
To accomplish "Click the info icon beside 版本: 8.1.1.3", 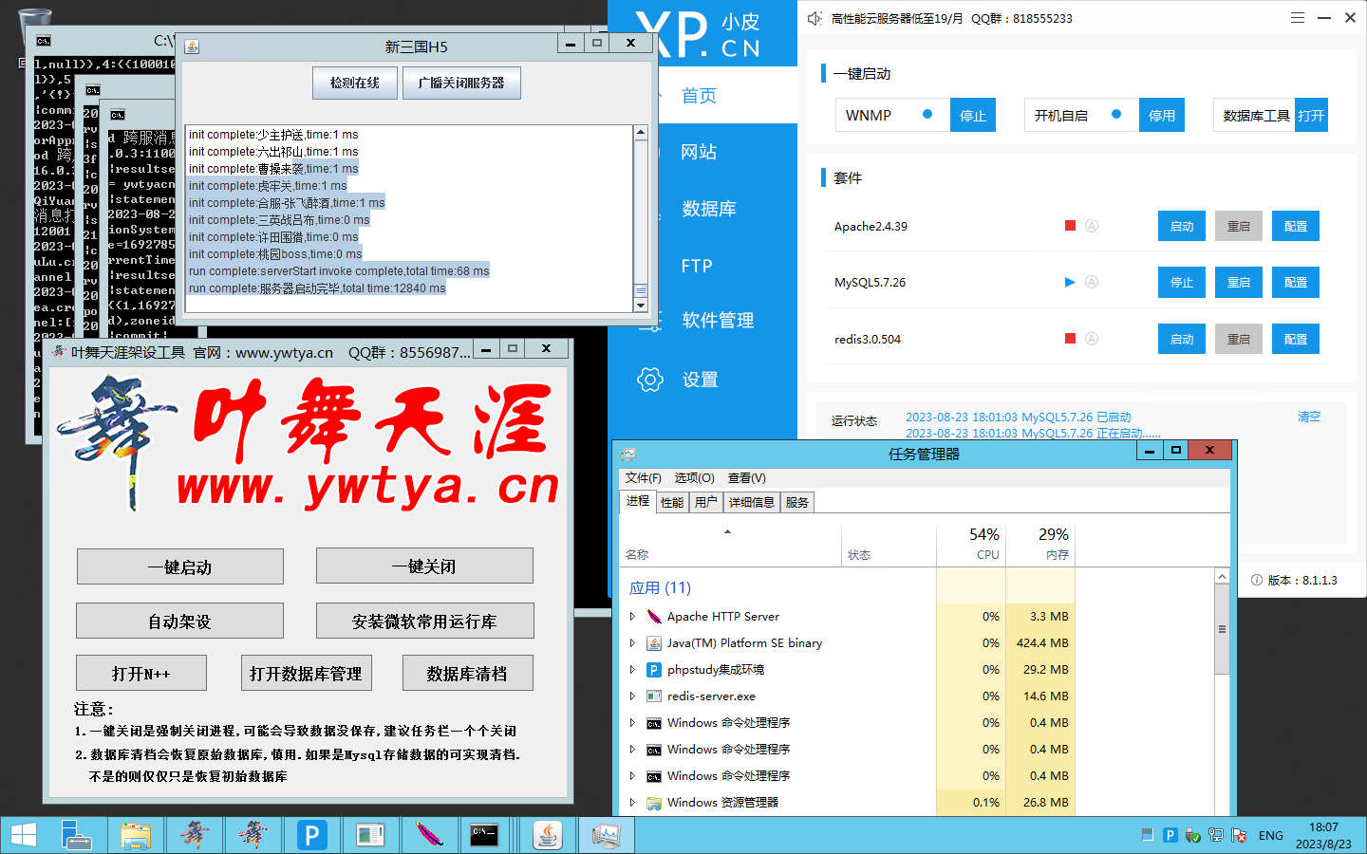I will pyautogui.click(x=1257, y=580).
